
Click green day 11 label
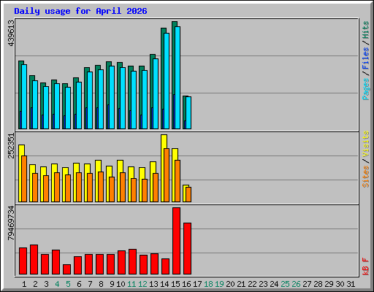(131, 284)
